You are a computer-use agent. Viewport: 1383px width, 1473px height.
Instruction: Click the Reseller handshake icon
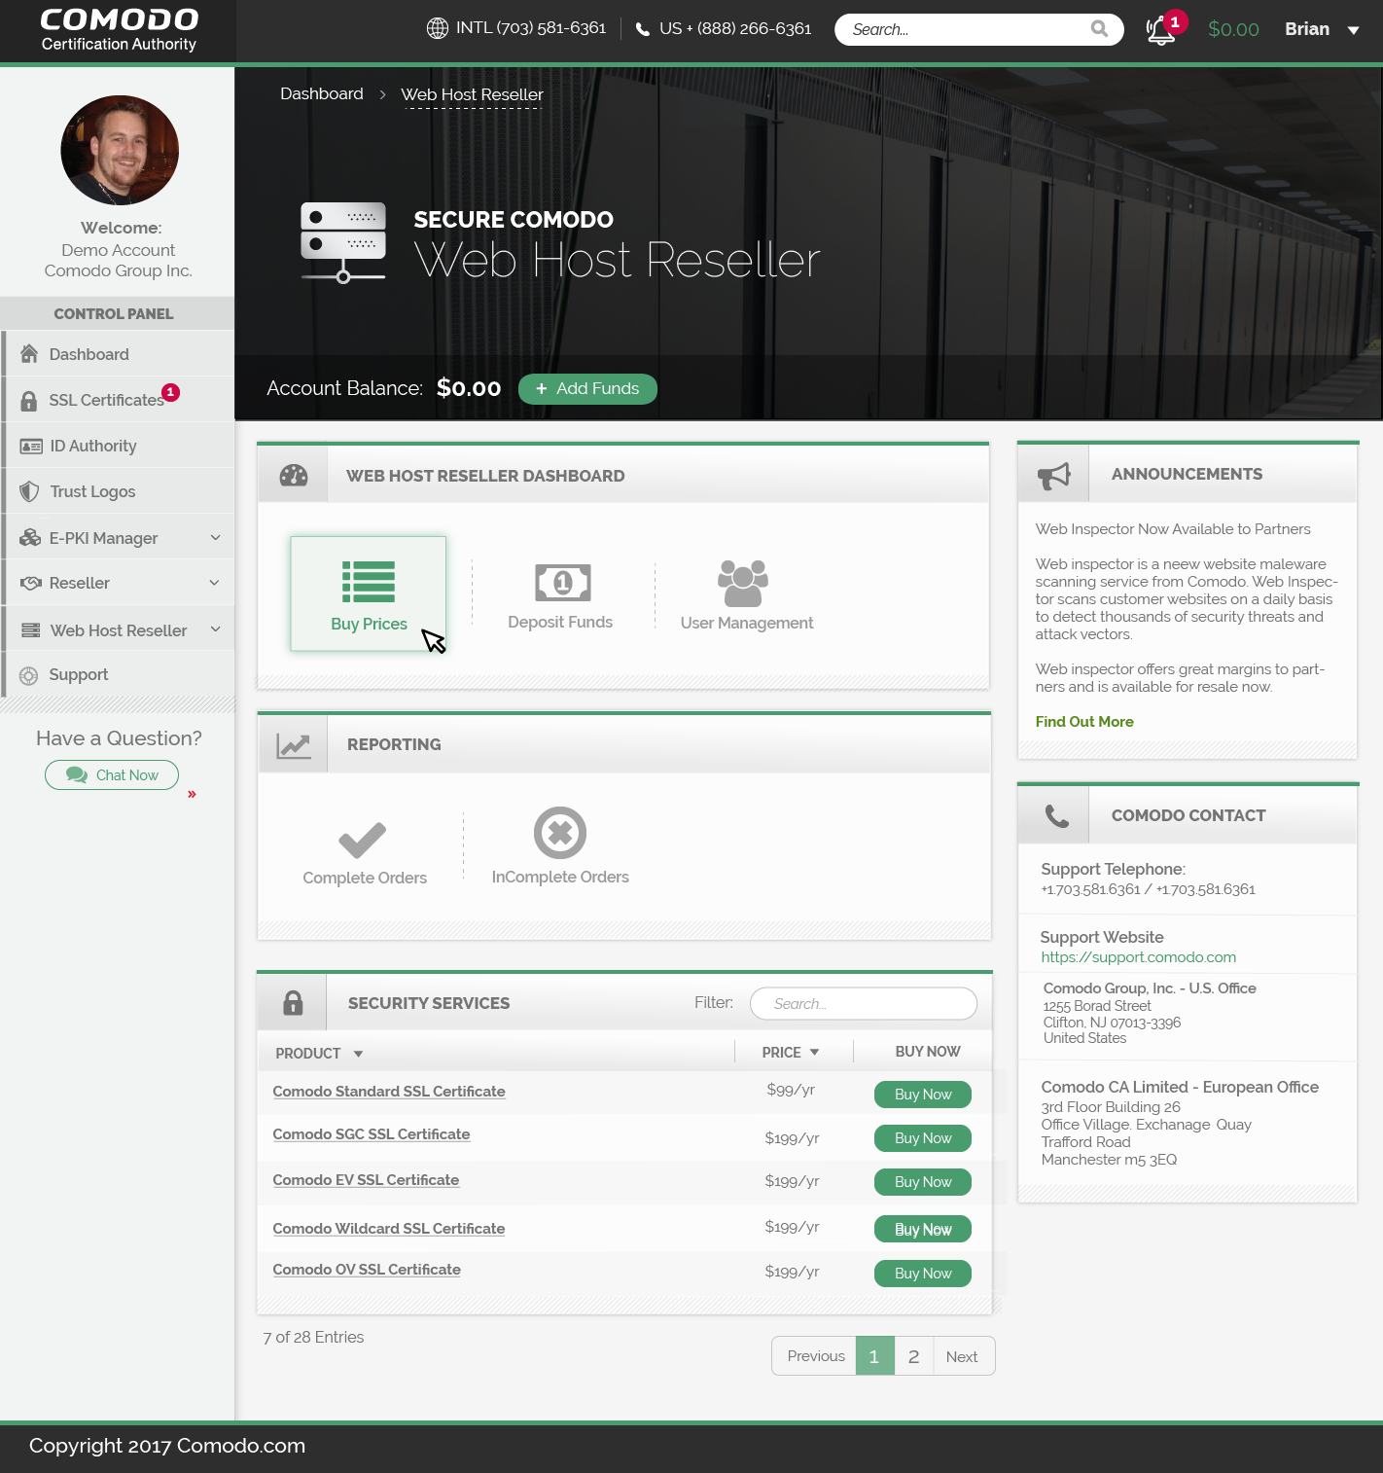point(31,583)
